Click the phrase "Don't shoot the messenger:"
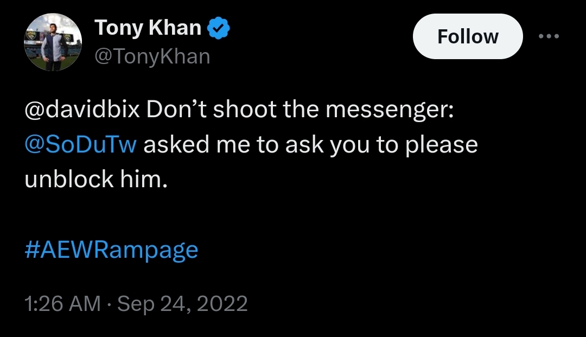 [x=300, y=111]
